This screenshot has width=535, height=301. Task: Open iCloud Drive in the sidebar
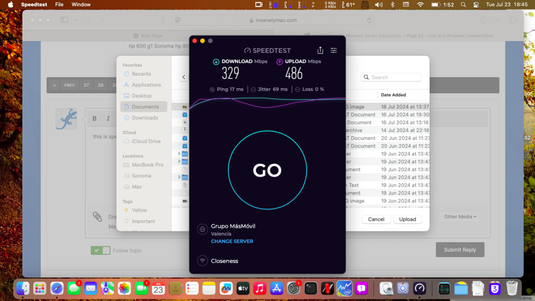tap(143, 141)
